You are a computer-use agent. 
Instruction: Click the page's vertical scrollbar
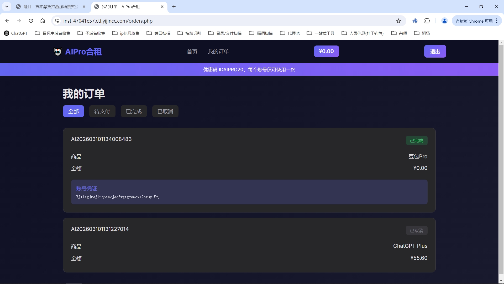coord(501,158)
